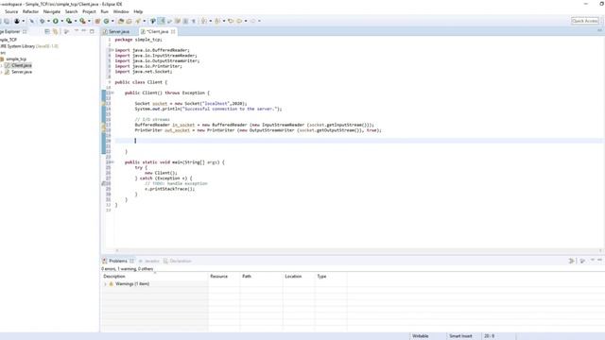Image resolution: width=605 pixels, height=340 pixels.
Task: Open the Help menu
Action: pos(138,11)
